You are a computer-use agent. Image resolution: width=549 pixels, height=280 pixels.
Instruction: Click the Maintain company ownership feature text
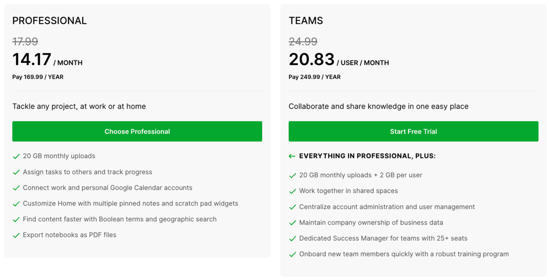tap(371, 223)
